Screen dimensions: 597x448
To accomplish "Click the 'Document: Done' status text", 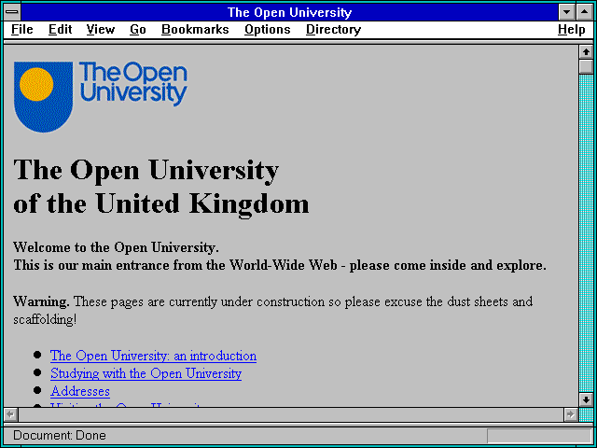I will pyautogui.click(x=60, y=436).
